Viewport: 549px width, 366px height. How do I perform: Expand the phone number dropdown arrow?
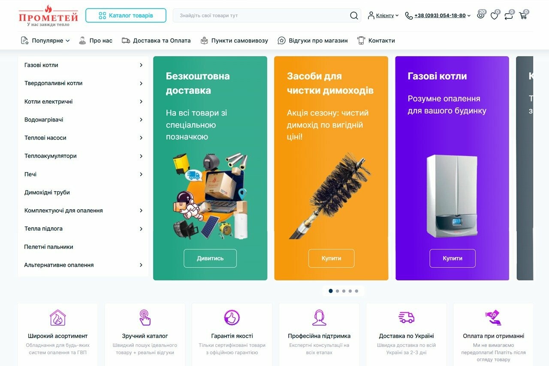pyautogui.click(x=469, y=16)
